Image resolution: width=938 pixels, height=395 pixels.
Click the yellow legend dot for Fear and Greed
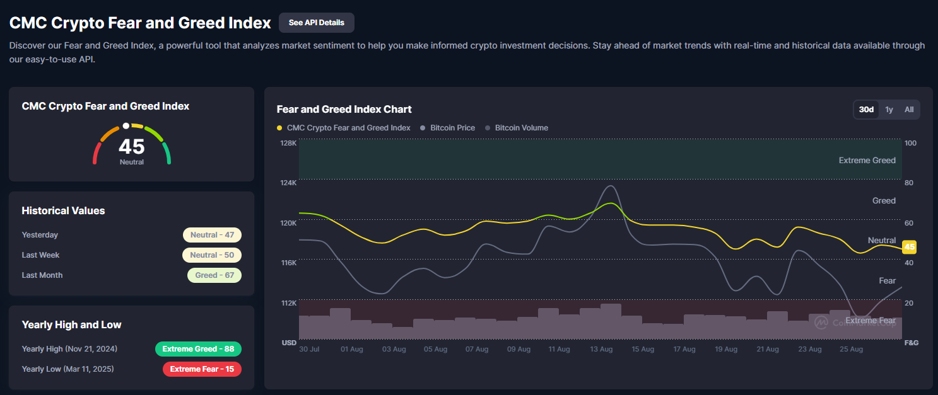click(x=279, y=128)
